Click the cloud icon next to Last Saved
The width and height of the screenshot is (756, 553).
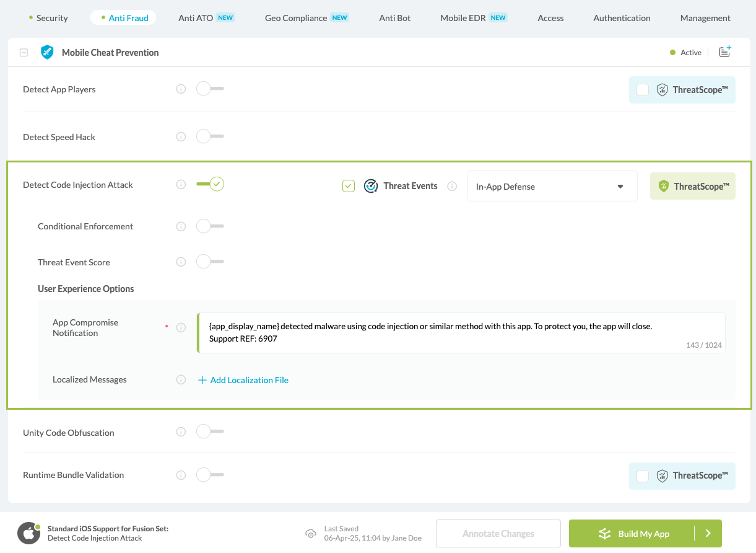tap(311, 533)
